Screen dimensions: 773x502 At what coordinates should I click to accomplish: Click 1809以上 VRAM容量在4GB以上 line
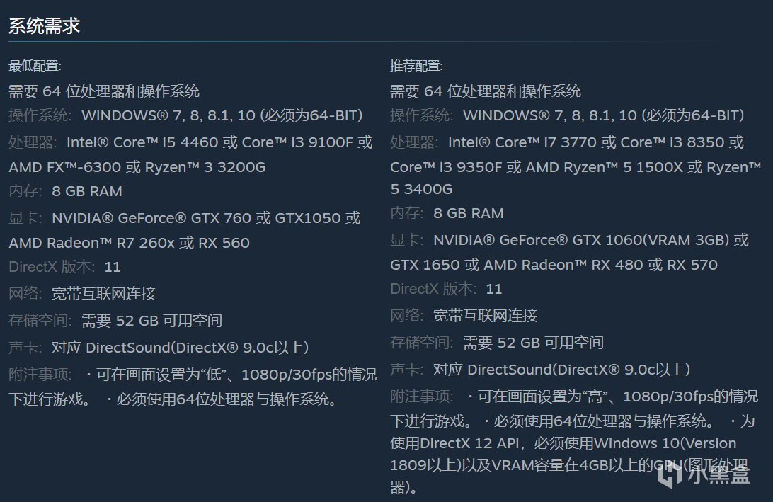click(569, 465)
